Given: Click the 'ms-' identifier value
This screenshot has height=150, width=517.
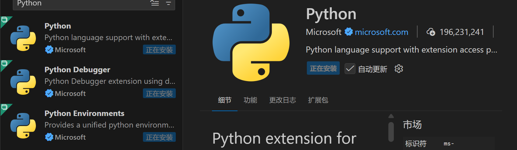Looking at the screenshot, I should [449, 144].
